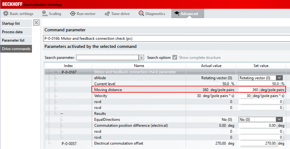Toggle Show complete structure checkbox
The height and width of the screenshot is (149, 290).
pyautogui.click(x=175, y=58)
